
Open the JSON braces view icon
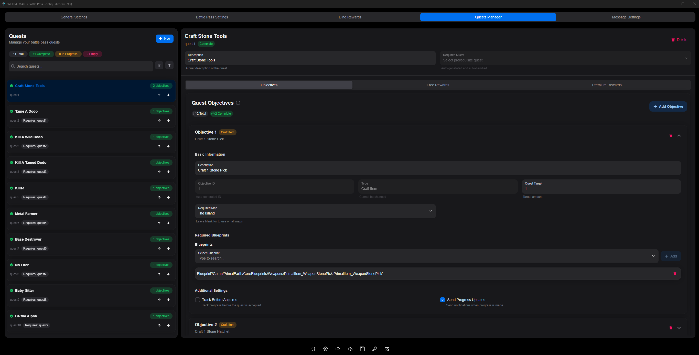pos(313,349)
